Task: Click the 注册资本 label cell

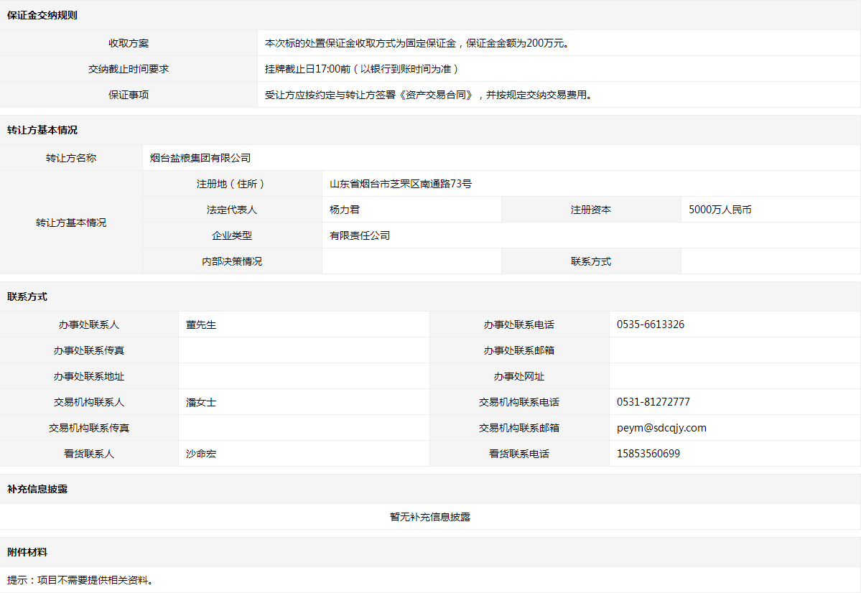Action: coord(591,209)
